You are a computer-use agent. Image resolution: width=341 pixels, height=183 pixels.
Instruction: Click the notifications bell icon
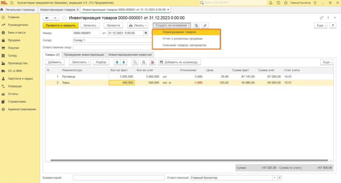click(270, 3)
